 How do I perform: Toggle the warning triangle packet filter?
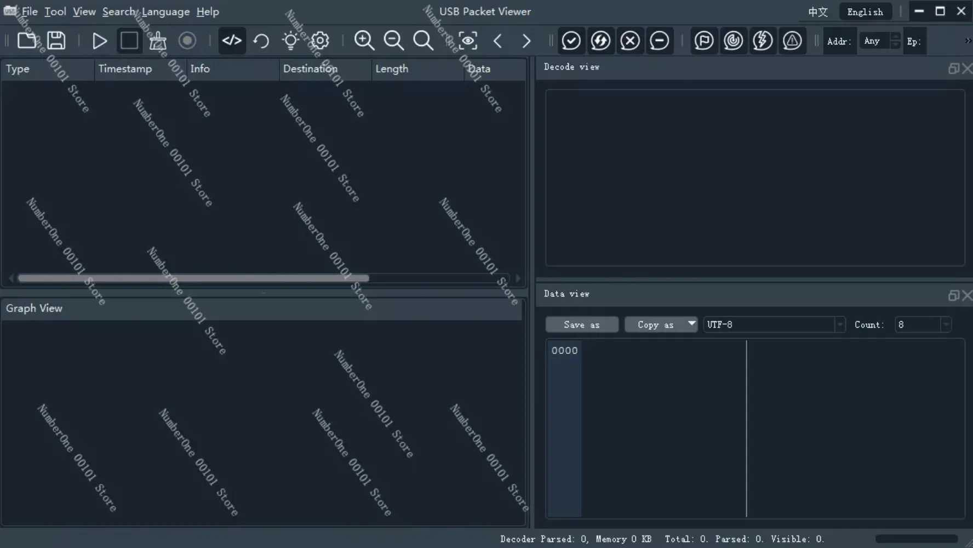coord(792,41)
